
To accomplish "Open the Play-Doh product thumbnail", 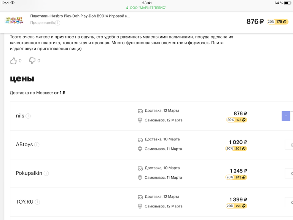I will point(14,20).
